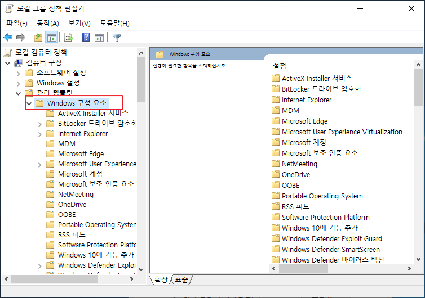Image resolution: width=425 pixels, height=298 pixels.
Task: Select MDM in the left tree
Action: point(67,143)
